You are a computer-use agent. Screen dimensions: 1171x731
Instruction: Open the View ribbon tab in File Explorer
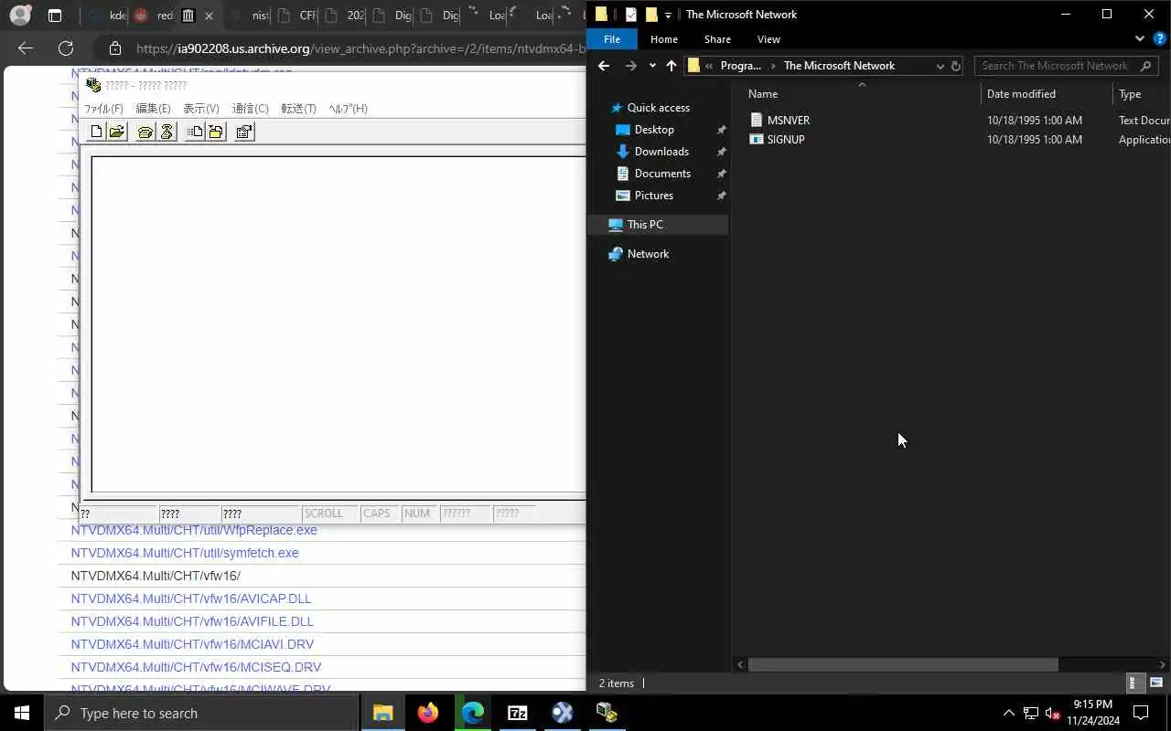[768, 39]
